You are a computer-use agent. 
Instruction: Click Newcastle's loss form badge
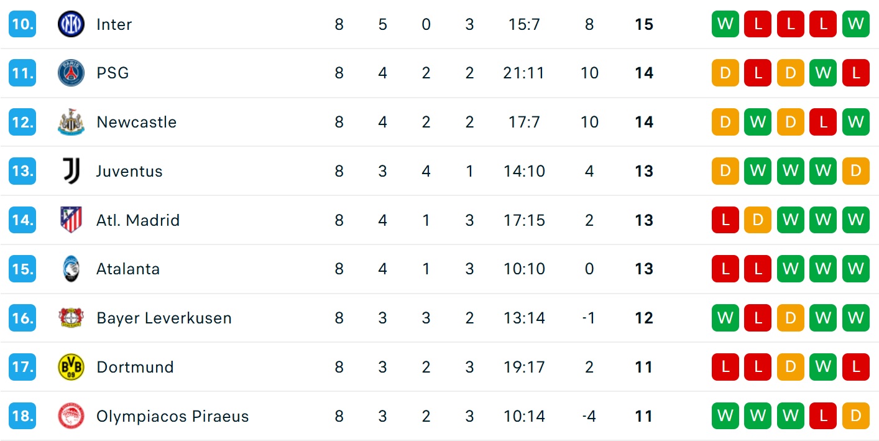[823, 122]
